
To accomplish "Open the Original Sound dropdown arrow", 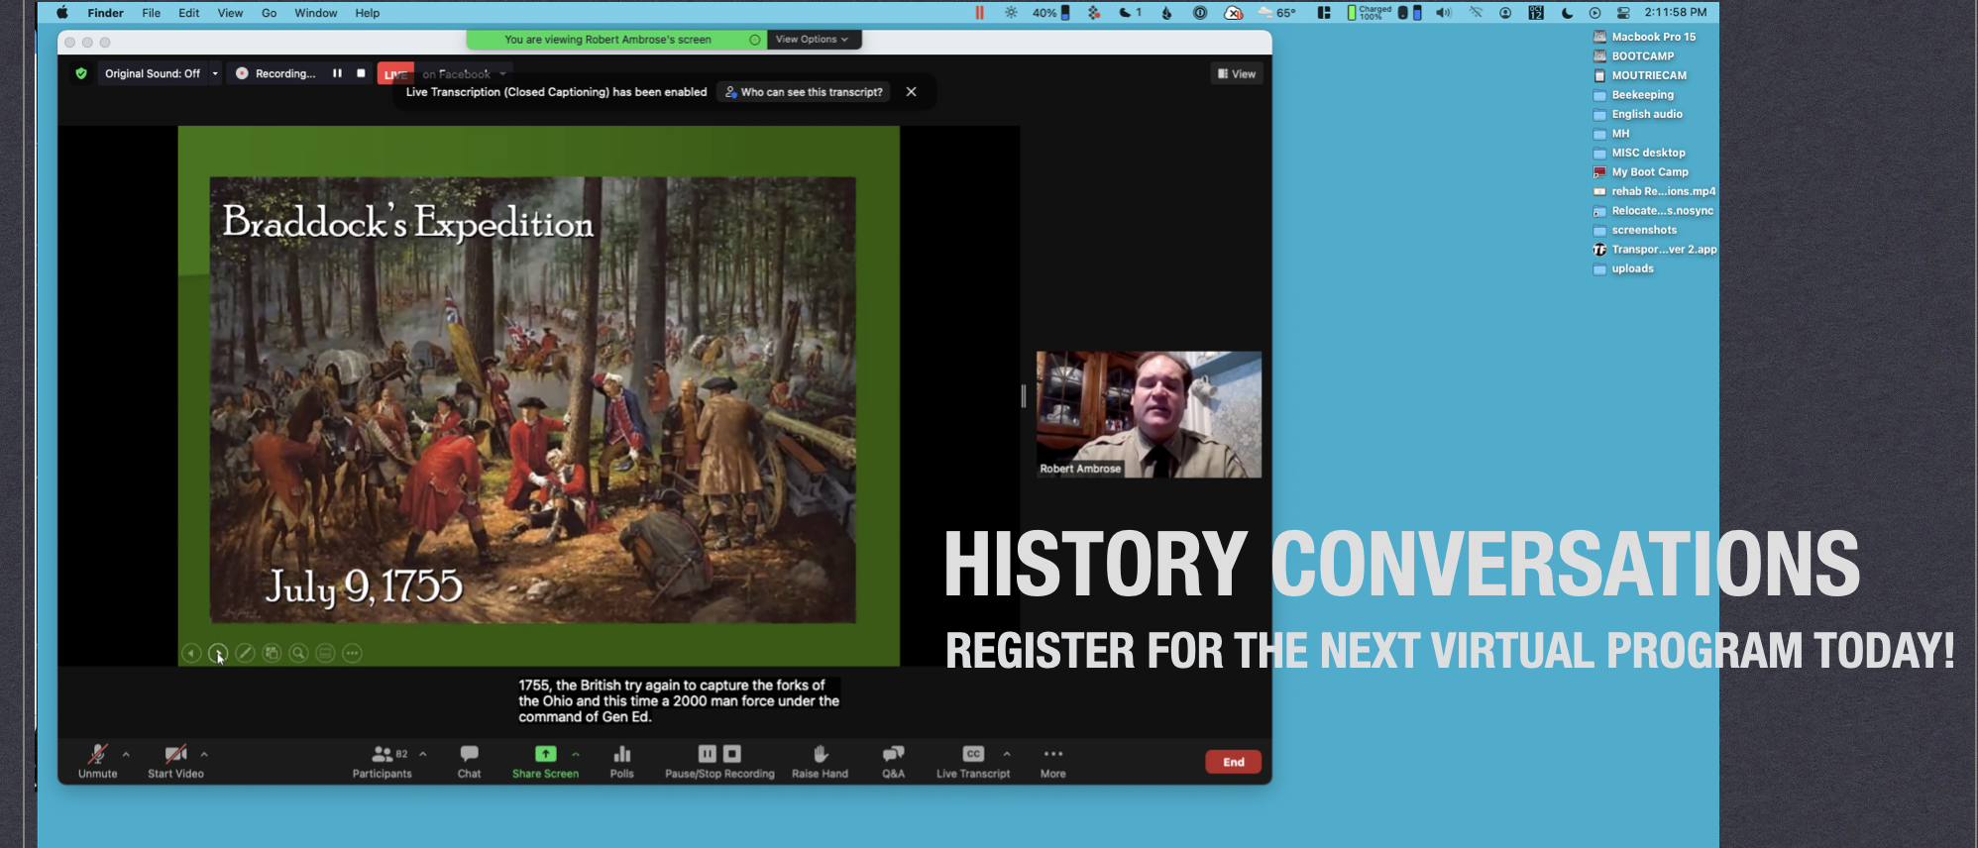I will click(x=215, y=73).
